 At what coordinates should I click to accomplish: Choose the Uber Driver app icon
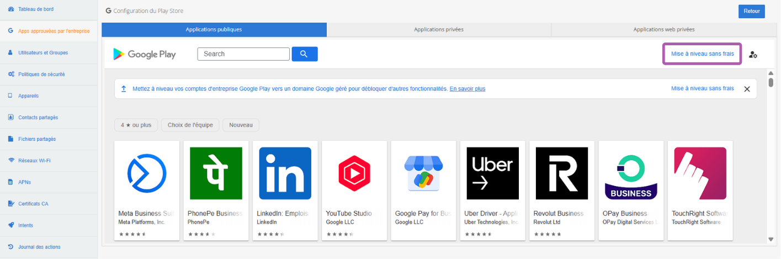(492, 173)
